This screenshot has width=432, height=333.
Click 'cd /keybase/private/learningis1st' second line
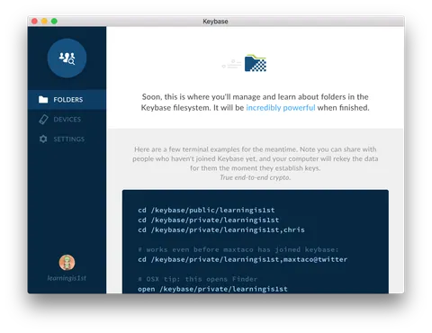(209, 220)
